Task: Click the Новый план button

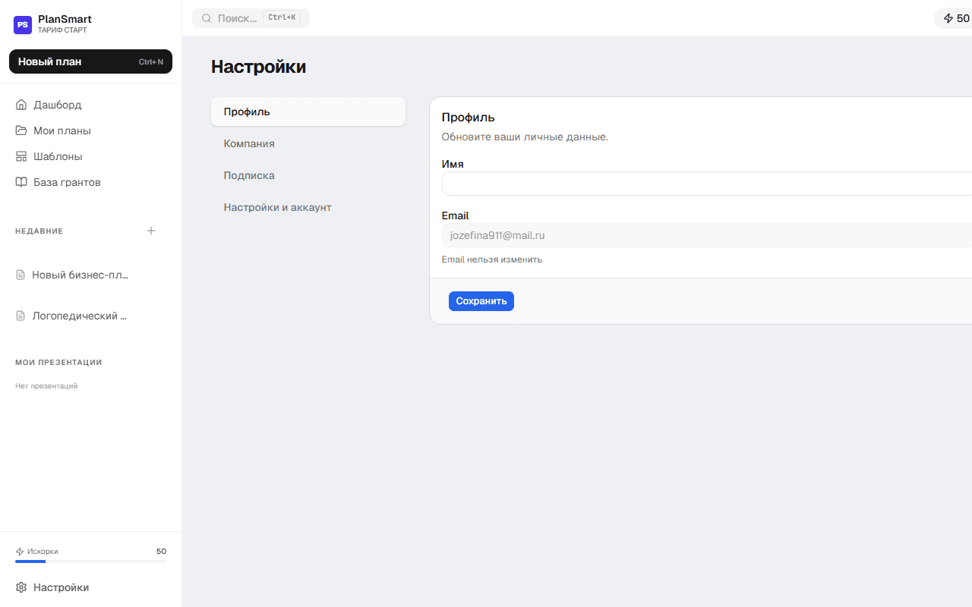Action: point(90,61)
